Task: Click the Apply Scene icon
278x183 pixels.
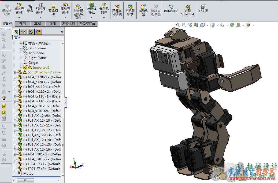Action: tap(238, 25)
